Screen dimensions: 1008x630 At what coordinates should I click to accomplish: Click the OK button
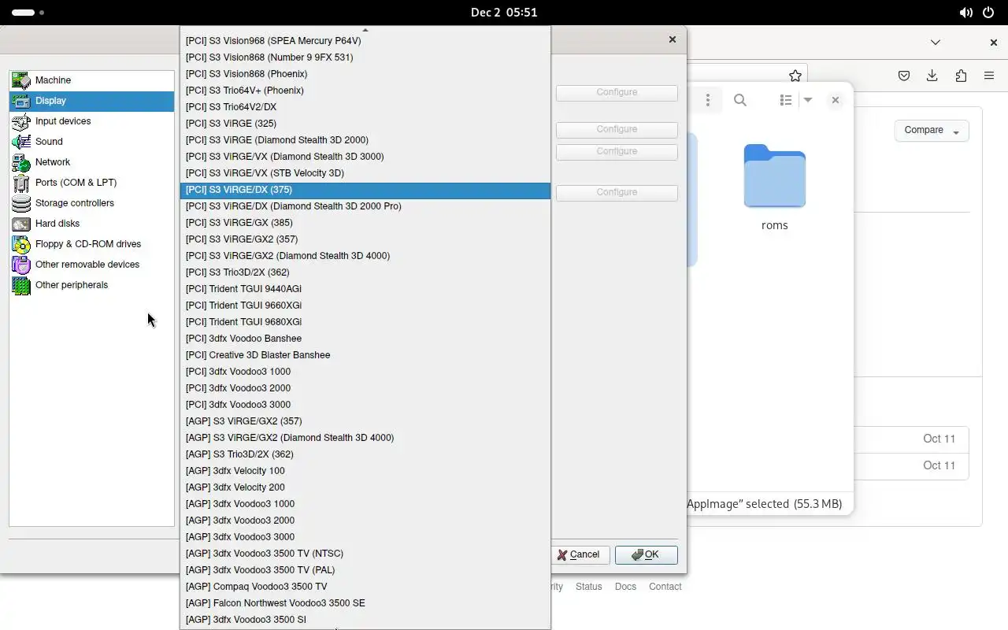[647, 554]
